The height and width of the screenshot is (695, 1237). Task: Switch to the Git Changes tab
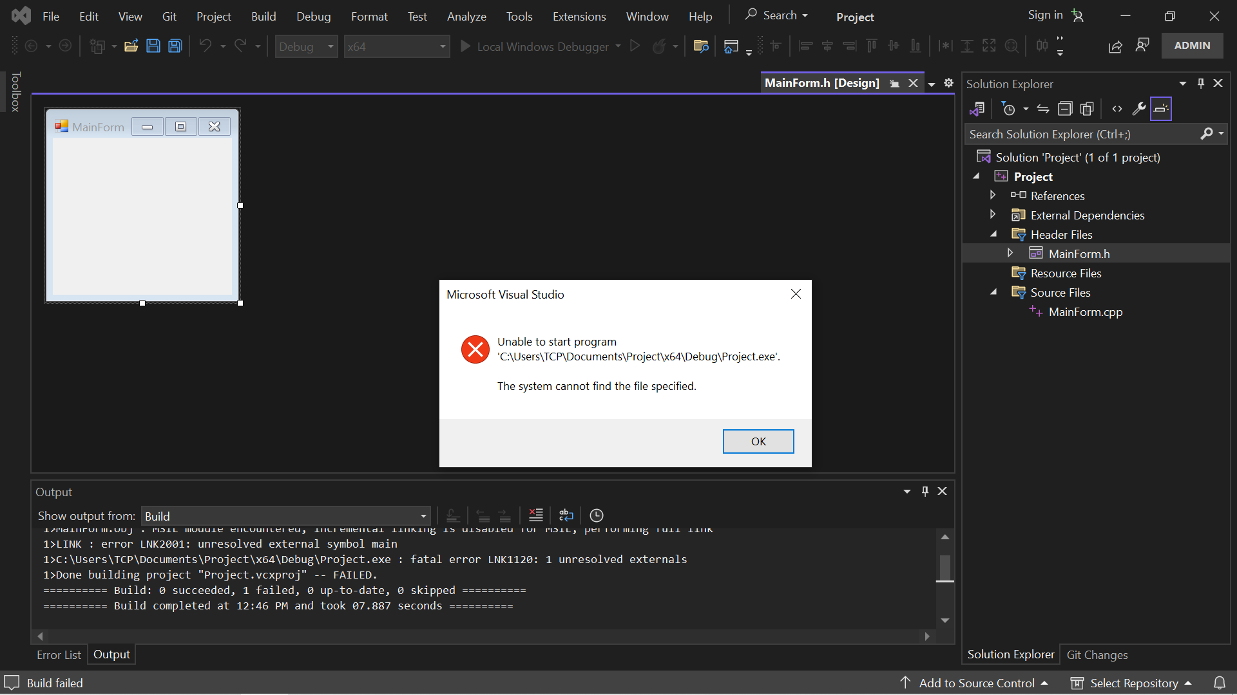[1097, 654]
